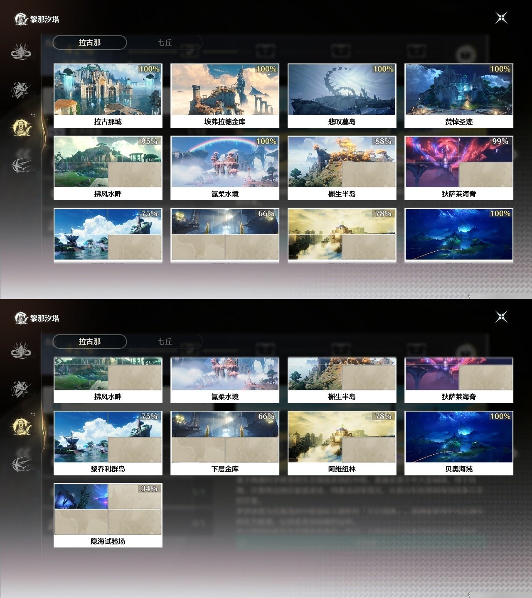Select the 悲叹墓岛 area card
Image resolution: width=532 pixels, height=598 pixels.
[x=342, y=96]
